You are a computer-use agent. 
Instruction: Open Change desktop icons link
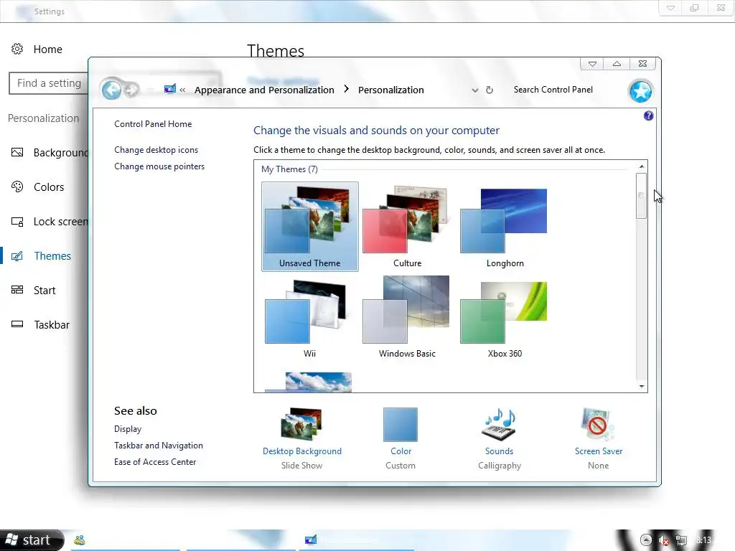[x=156, y=150]
